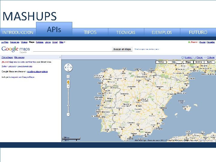The image size is (216, 162).
Task: Jump to the FUTURO tab
Action: (198, 32)
